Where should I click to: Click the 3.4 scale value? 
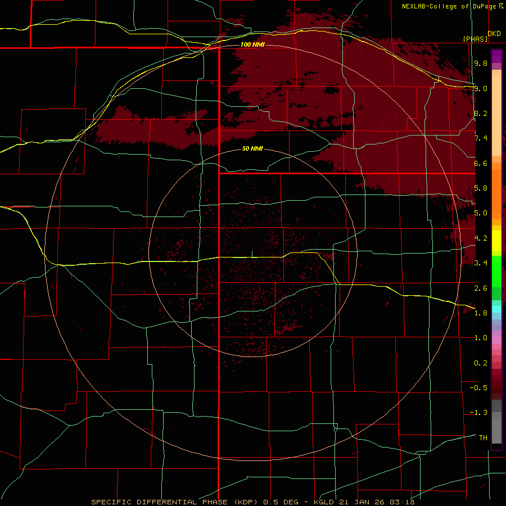pyautogui.click(x=481, y=263)
